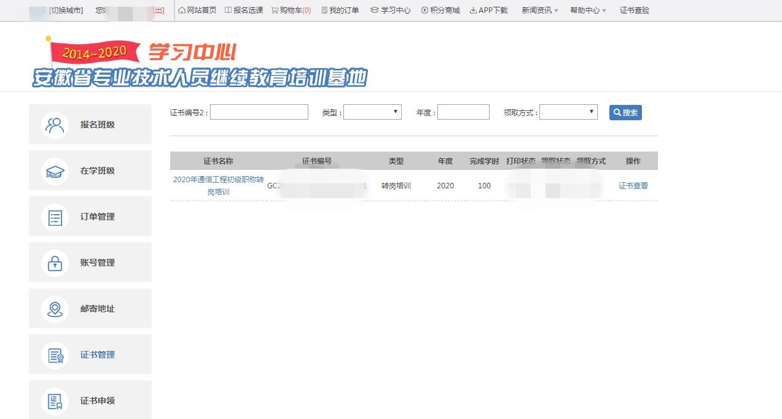Click the 邮寄地址 location pin icon

tap(55, 309)
